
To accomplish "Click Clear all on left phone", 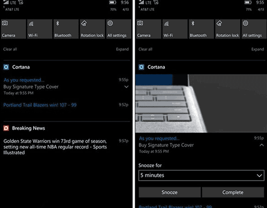I will click(10, 49).
